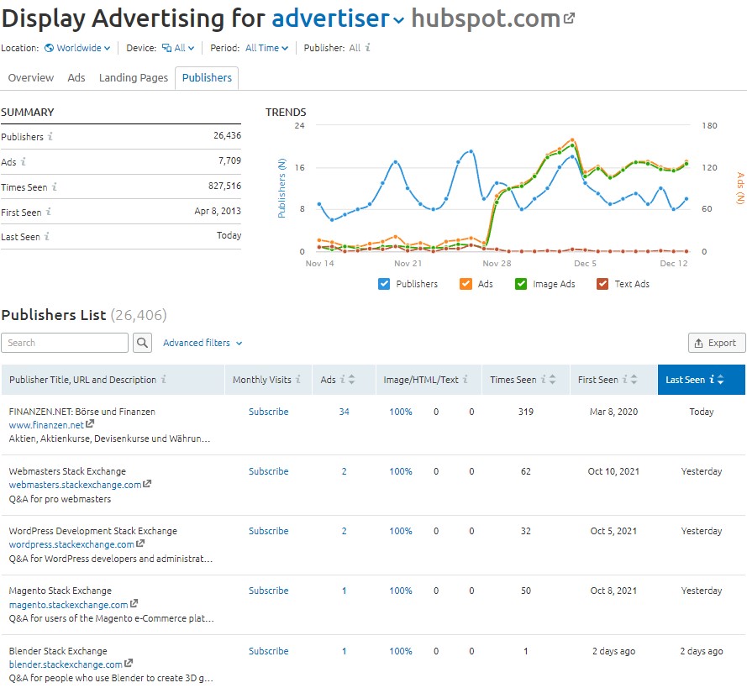
Task: Click 827,516 Times Seen summary value
Action: (x=224, y=186)
